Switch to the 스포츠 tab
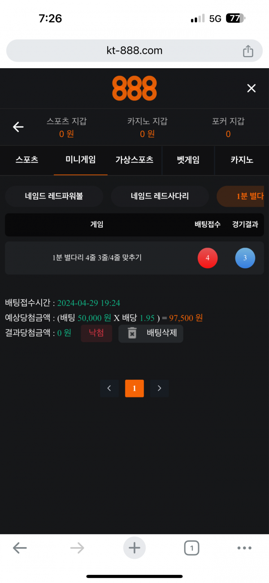Screen dimensions: 269x583 27,160
